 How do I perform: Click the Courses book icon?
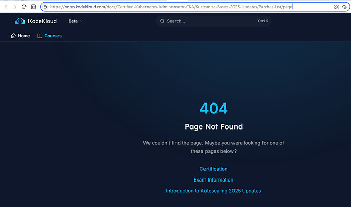tap(40, 36)
